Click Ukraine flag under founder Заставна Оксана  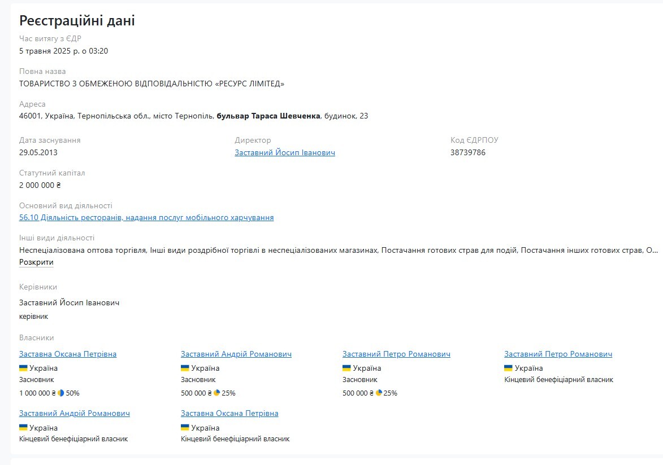coord(23,368)
